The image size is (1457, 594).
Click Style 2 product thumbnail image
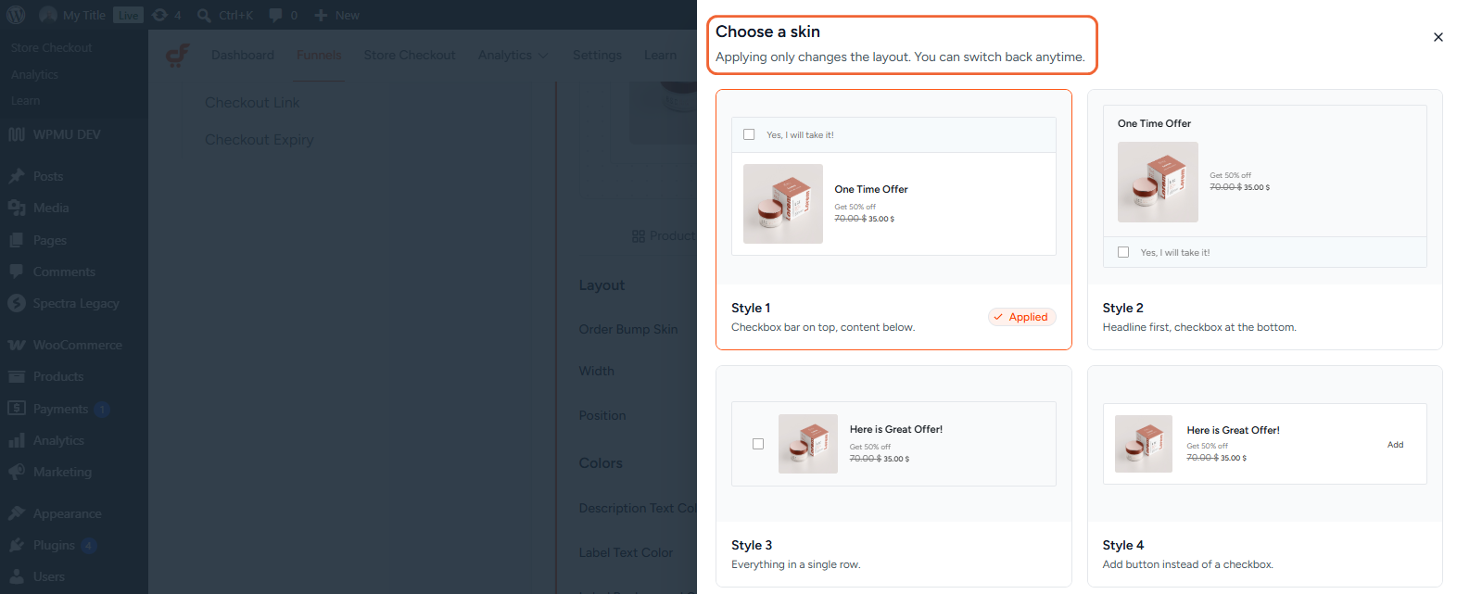click(x=1158, y=182)
